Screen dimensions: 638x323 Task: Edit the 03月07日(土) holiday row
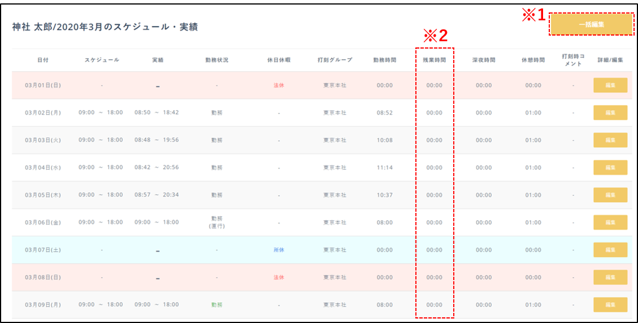tap(610, 250)
